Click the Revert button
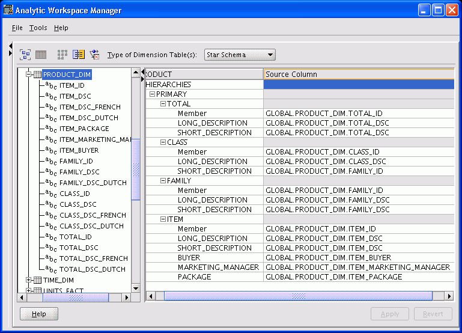Screen dimensions: 462x333 point(433,314)
